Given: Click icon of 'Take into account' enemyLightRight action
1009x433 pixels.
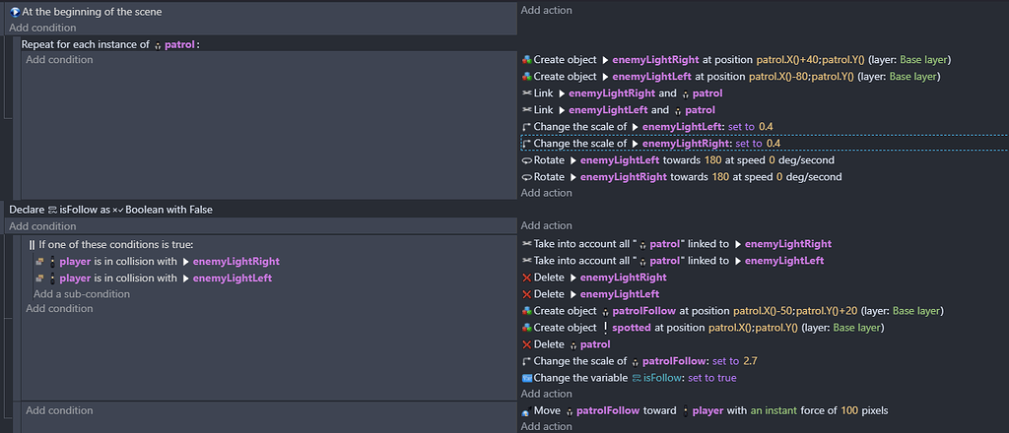Looking at the screenshot, I should (526, 244).
